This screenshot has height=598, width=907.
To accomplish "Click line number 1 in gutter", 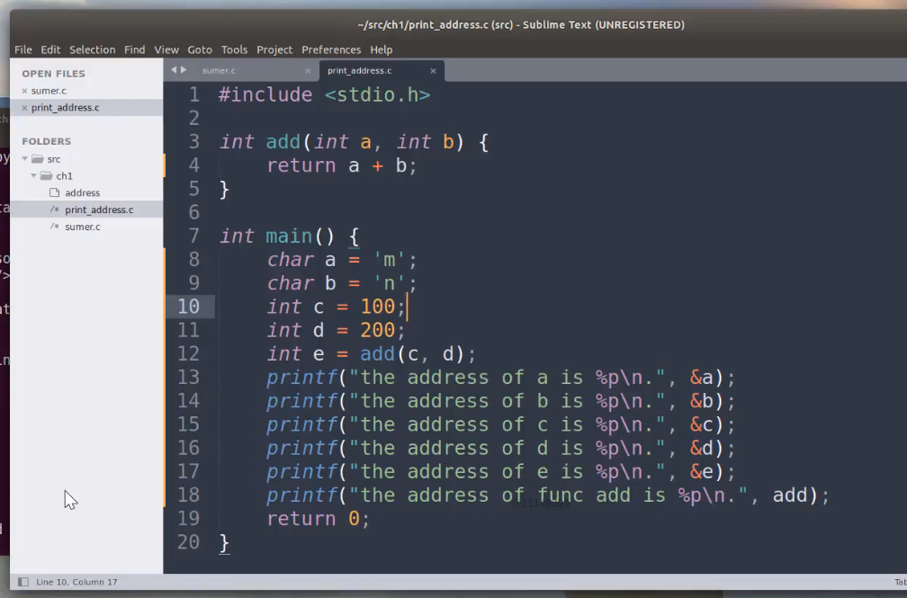I will pyautogui.click(x=194, y=94).
